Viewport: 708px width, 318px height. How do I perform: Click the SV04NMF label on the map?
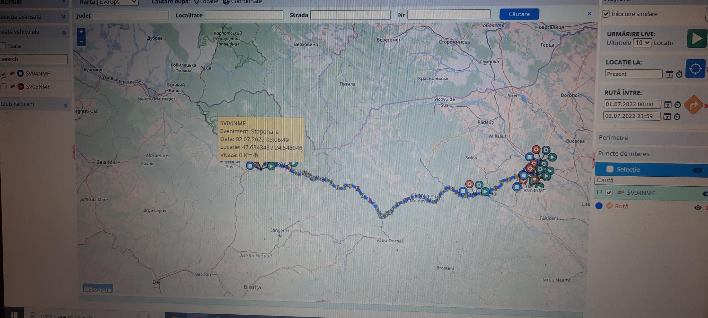[x=534, y=191]
